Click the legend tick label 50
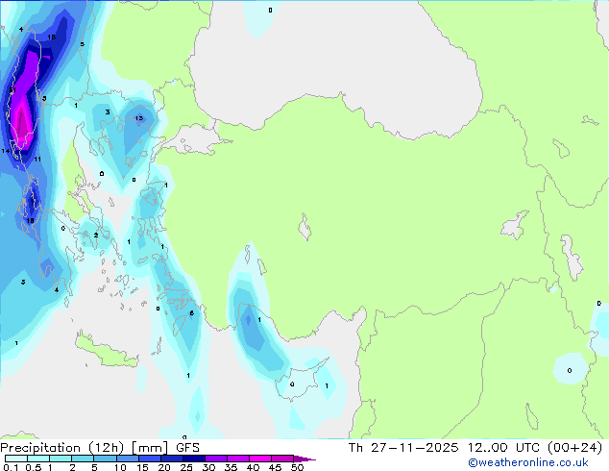The image size is (609, 471). (297, 467)
